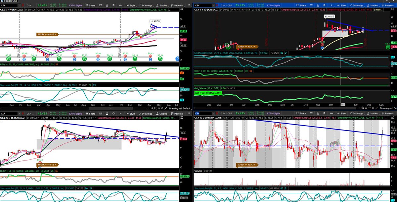This screenshot has height=202, width=397.
Task: Open symbol dropdown arrow in daily chart
Action: pyautogui.click(x=213, y=6)
